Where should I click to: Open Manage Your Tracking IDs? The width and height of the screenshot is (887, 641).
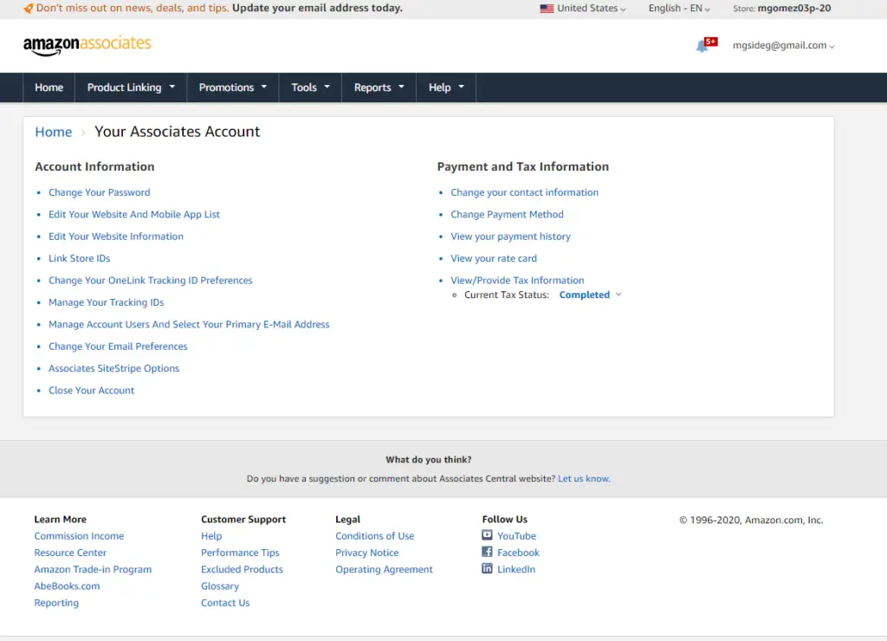point(107,302)
